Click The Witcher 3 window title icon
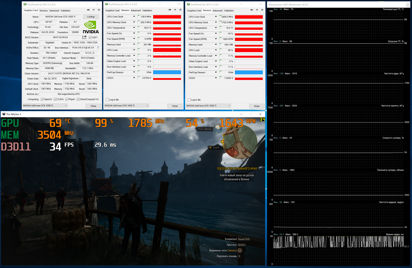This screenshot has height=268, width=412. click(x=4, y=114)
